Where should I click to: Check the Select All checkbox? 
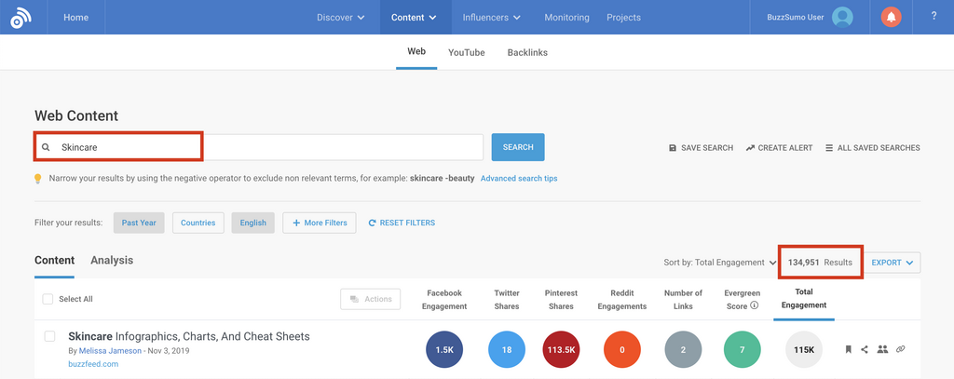pyautogui.click(x=48, y=299)
